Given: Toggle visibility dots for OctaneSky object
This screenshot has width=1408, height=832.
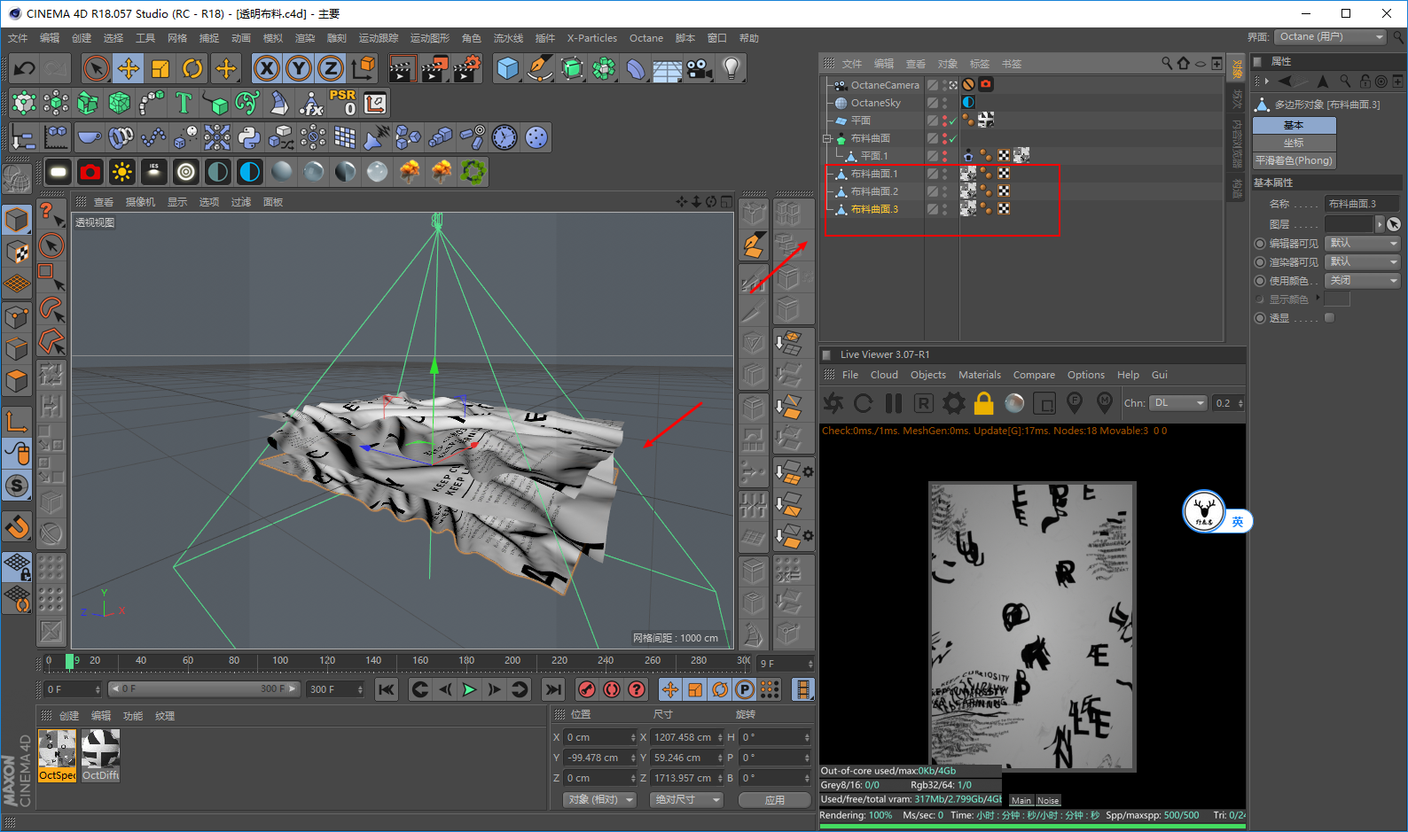Looking at the screenshot, I should click(x=944, y=103).
